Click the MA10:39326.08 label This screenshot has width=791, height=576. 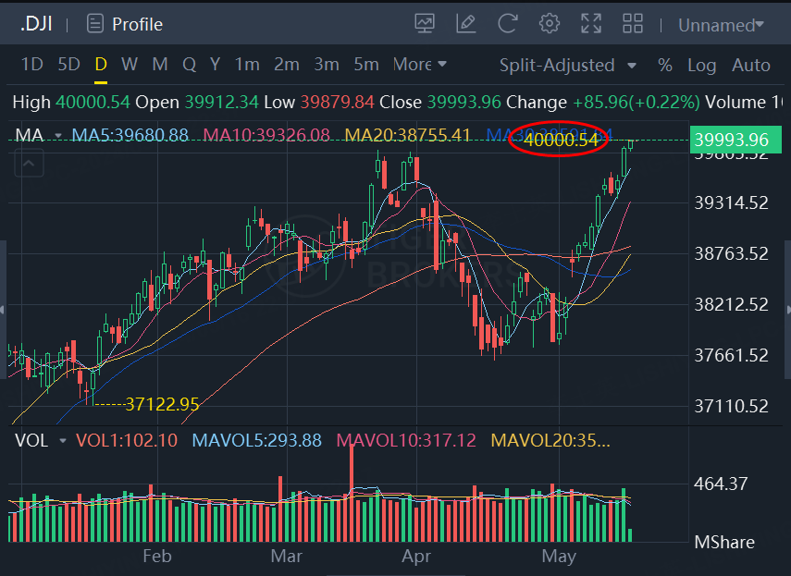tap(266, 135)
